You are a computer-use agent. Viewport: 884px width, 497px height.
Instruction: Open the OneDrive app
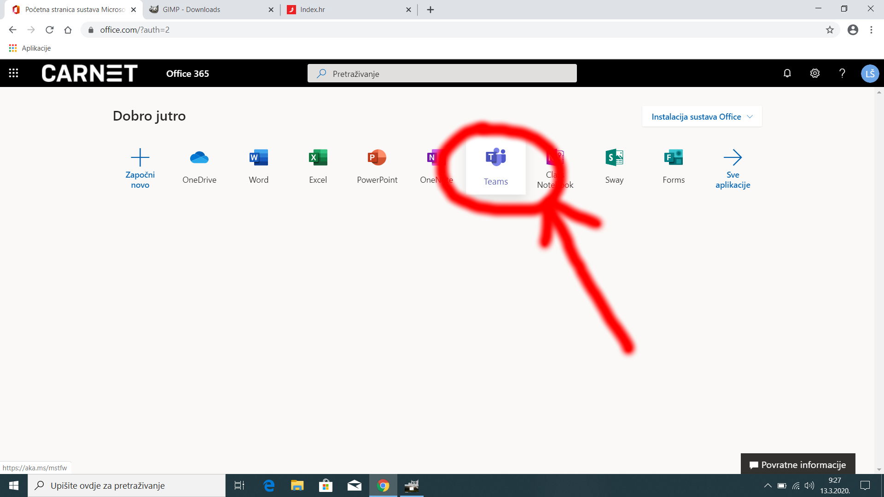(x=199, y=167)
